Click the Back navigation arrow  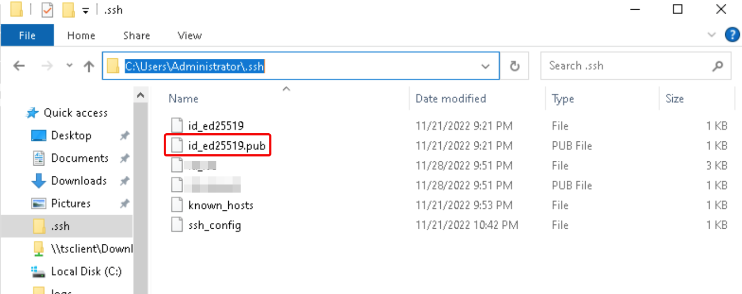(19, 66)
